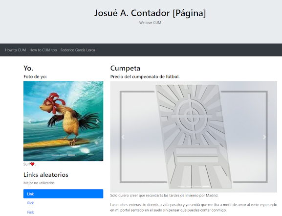The image size is (282, 216).
Task: Open 'Federico García Lorca' navbar item
Action: (x=78, y=50)
